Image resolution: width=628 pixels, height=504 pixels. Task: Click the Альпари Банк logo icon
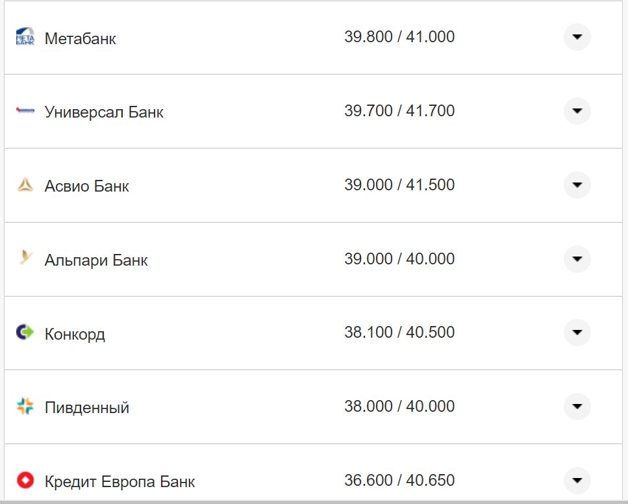[x=25, y=258]
